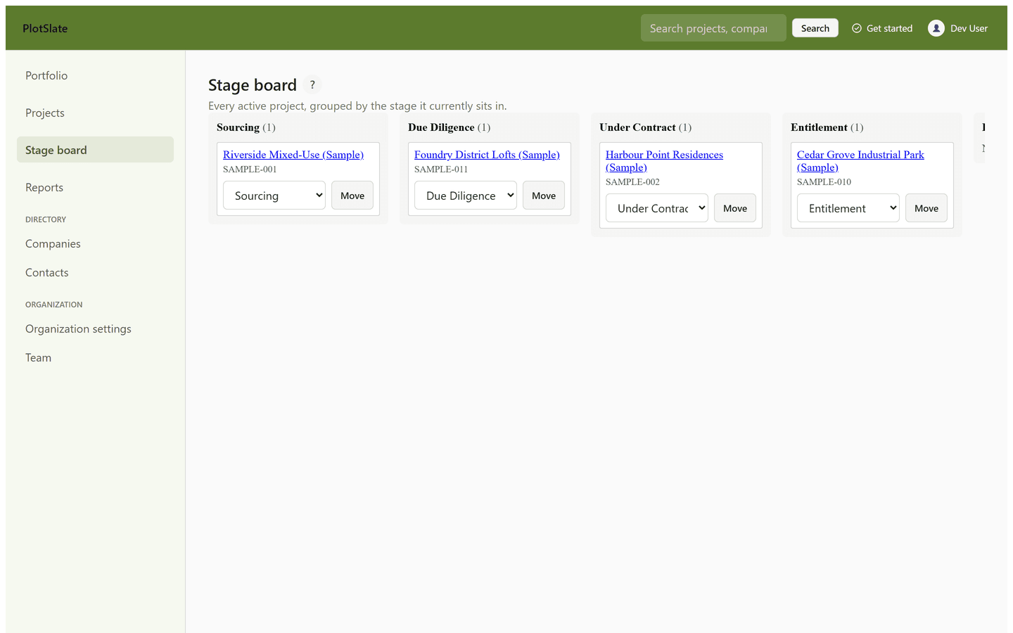This screenshot has width=1013, height=633.
Task: Open Cedar Grove Industrial Park link
Action: [860, 161]
